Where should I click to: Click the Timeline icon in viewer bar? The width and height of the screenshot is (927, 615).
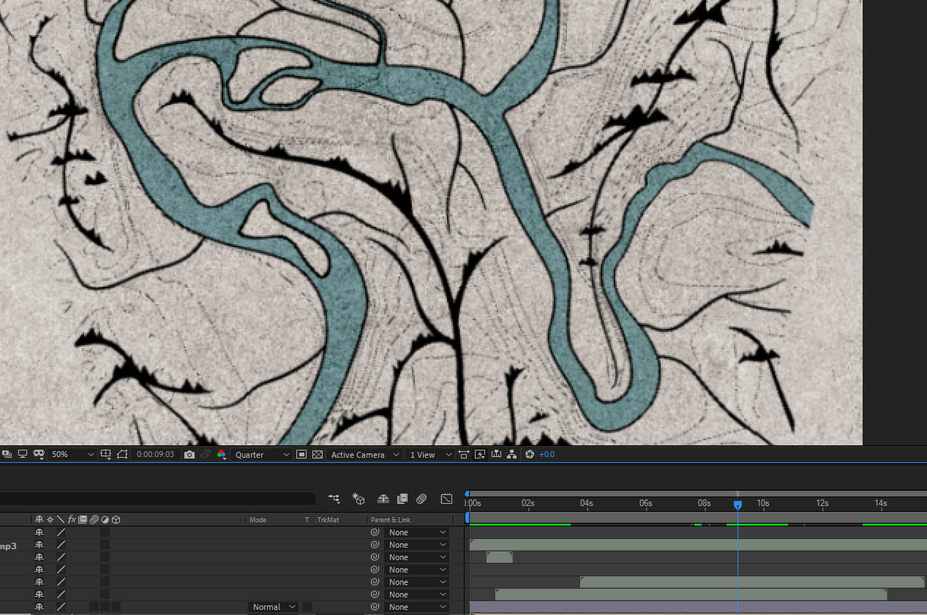coord(496,454)
